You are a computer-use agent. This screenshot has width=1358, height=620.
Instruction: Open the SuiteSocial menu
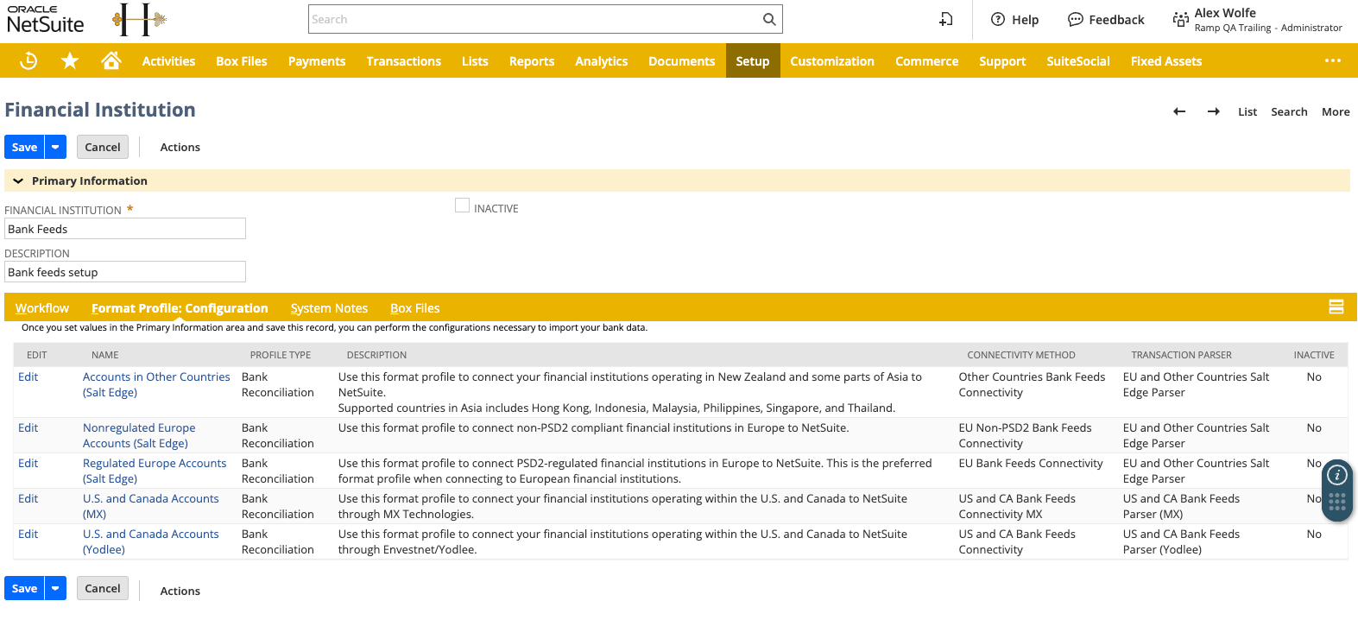pyautogui.click(x=1078, y=60)
